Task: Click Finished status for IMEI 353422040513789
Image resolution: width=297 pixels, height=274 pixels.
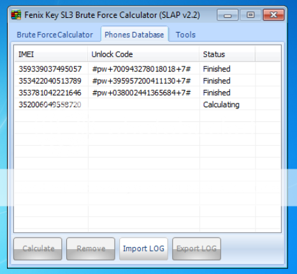Action: (217, 80)
